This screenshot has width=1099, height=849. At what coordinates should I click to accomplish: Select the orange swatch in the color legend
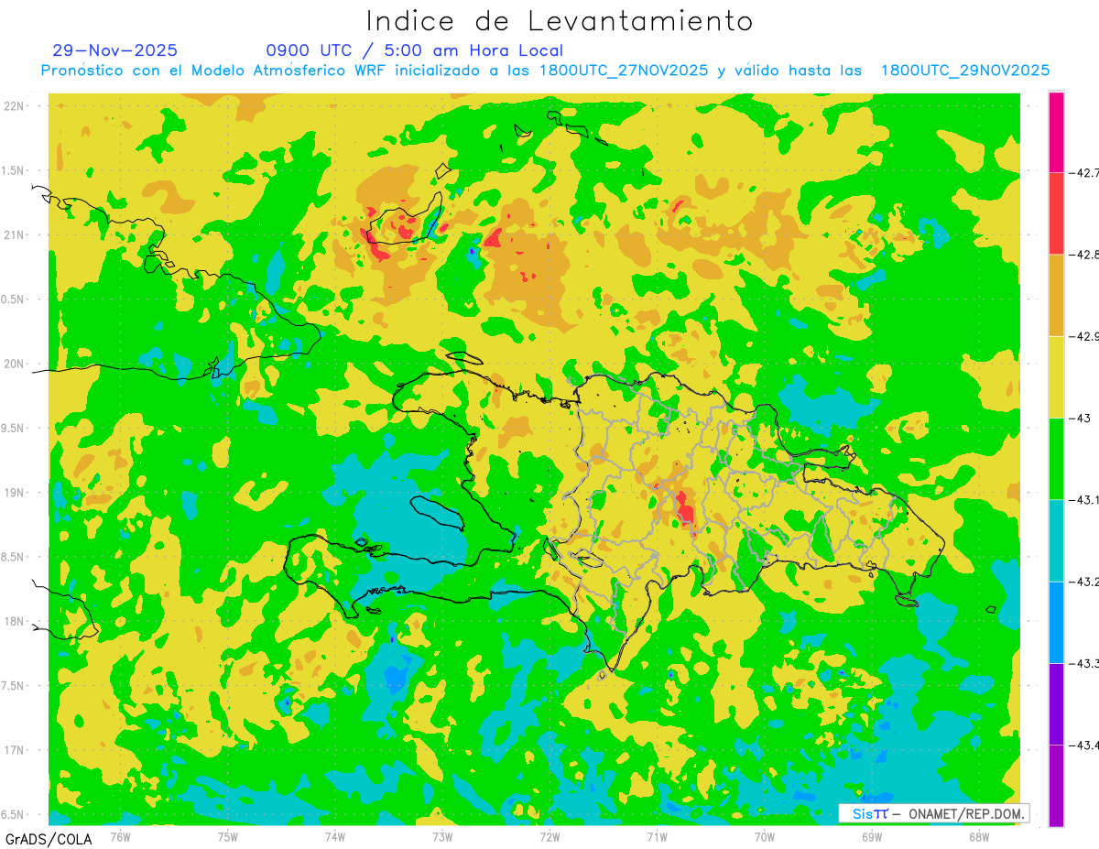click(1056, 295)
